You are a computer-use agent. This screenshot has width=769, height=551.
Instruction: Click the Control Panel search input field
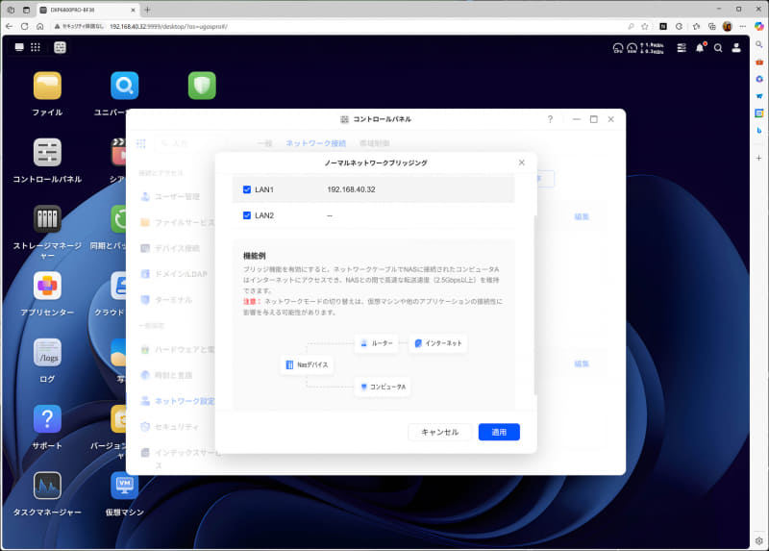pyautogui.click(x=191, y=143)
